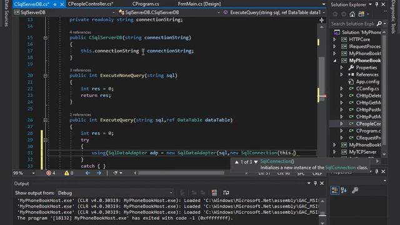This screenshot has width=400, height=225.
Task: Collapse the ExecuteNoneQuery method
Action: pos(46,76)
